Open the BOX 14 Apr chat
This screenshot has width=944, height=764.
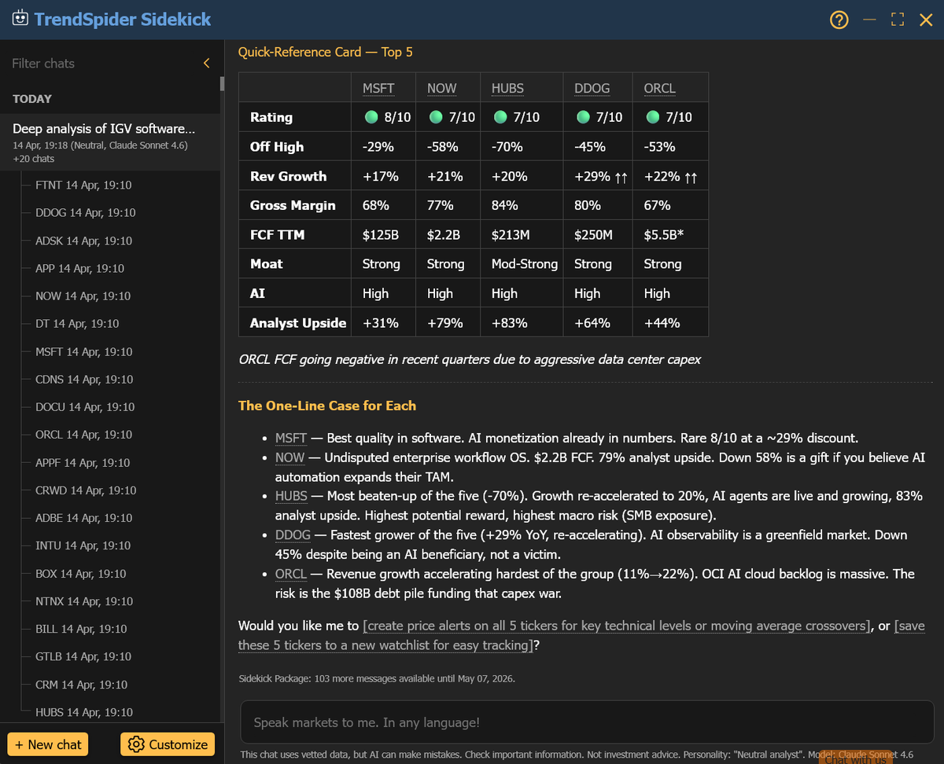coord(80,573)
